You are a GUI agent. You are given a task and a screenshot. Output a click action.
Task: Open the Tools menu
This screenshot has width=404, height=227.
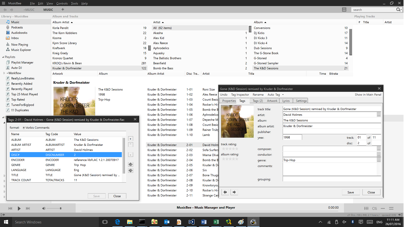[x=74, y=4]
